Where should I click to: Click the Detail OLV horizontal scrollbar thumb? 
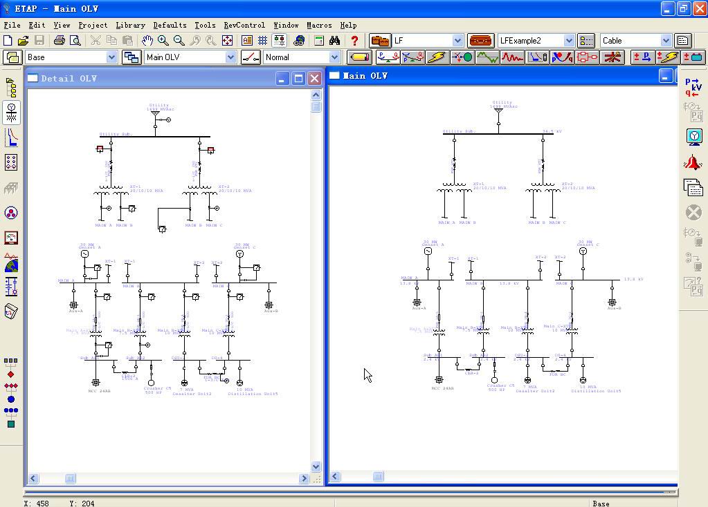(x=71, y=478)
